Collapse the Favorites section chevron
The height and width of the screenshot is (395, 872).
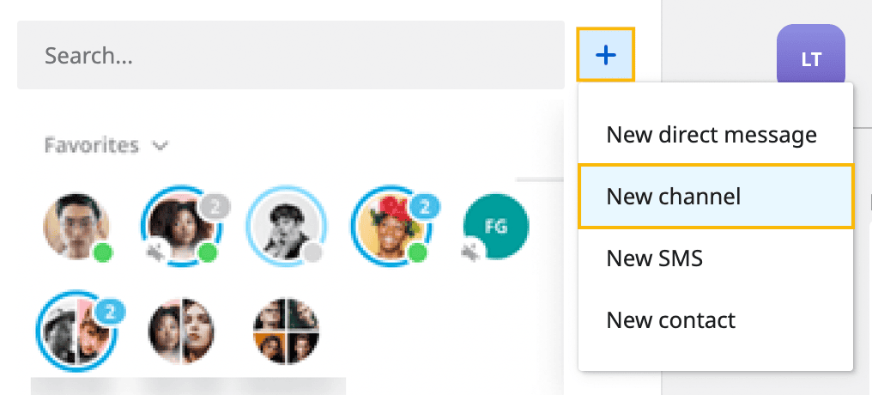pyautogui.click(x=160, y=146)
